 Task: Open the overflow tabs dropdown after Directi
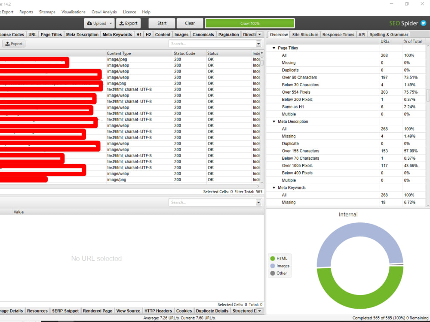(x=259, y=34)
